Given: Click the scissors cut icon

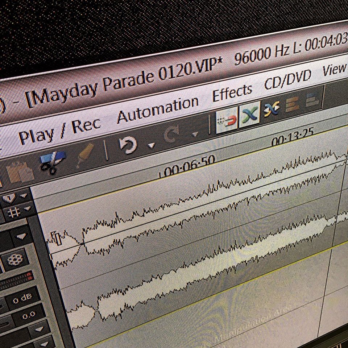Looking at the screenshot, I should (x=53, y=162).
